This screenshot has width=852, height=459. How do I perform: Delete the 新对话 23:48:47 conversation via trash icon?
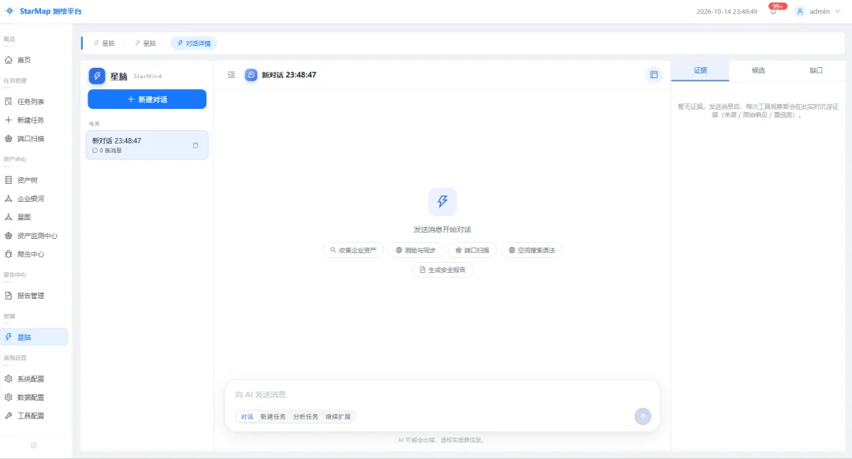pos(196,146)
